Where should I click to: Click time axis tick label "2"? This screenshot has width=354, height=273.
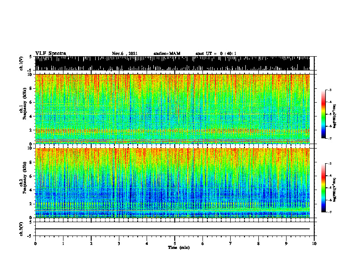pyautogui.click(x=91, y=244)
